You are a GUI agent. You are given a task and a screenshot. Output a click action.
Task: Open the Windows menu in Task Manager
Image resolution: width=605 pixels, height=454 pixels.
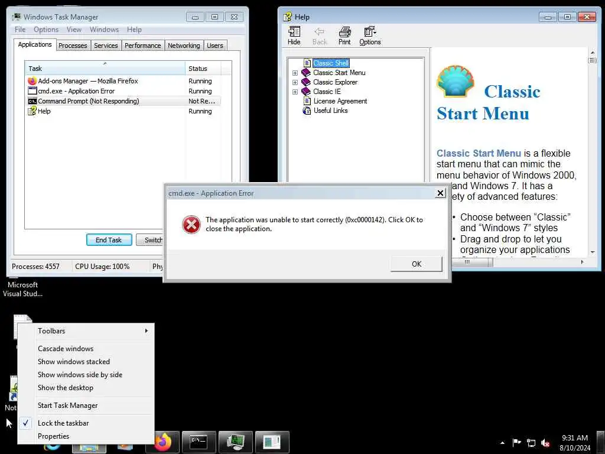pyautogui.click(x=104, y=30)
